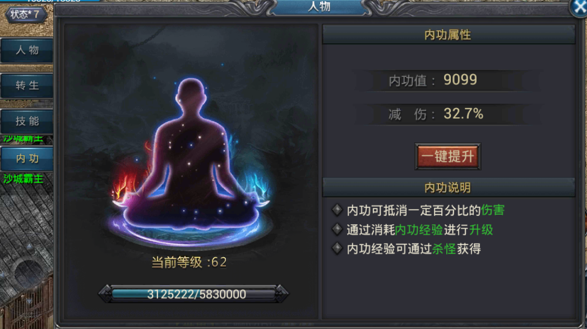The width and height of the screenshot is (587, 329).
Task: Click the diamond bullet beside 通过消耗
Action: click(337, 229)
